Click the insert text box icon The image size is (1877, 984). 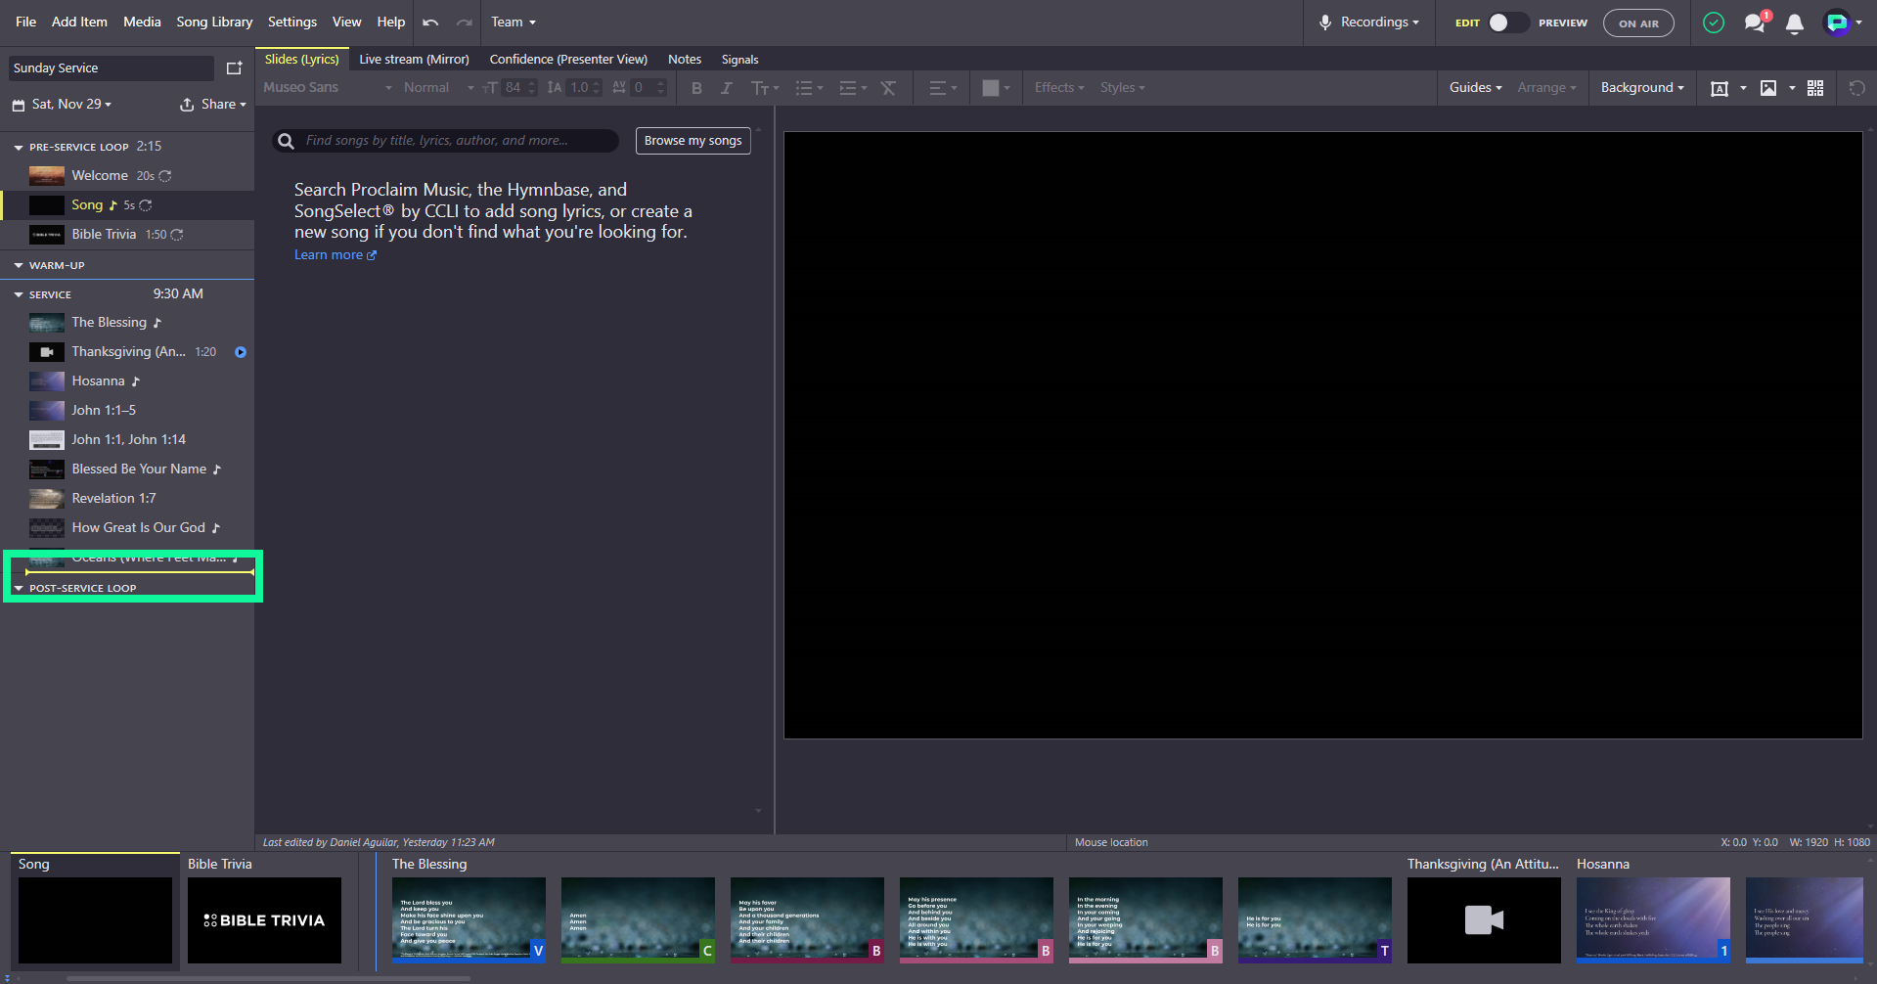(1719, 88)
